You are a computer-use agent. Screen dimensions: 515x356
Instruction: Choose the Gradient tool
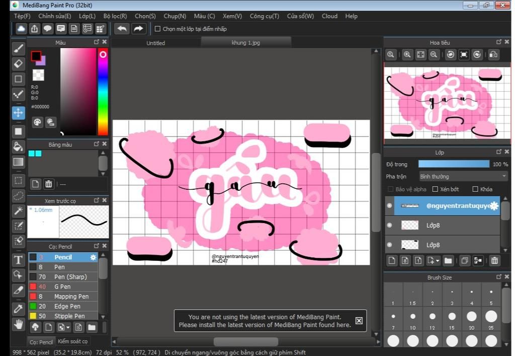coord(19,162)
